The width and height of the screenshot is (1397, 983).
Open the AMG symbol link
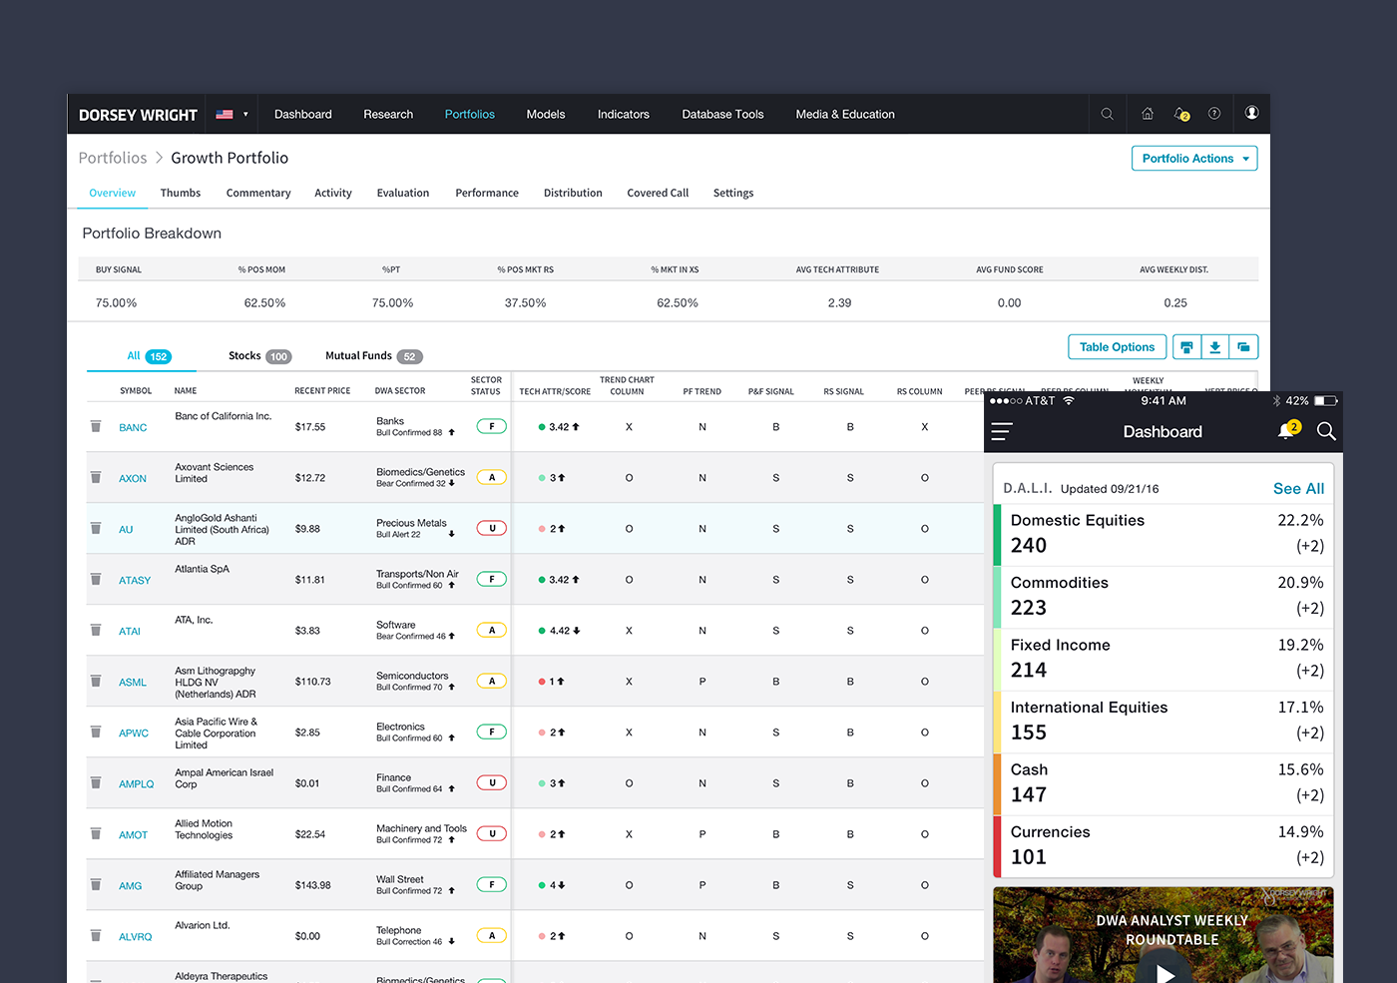pos(130,886)
